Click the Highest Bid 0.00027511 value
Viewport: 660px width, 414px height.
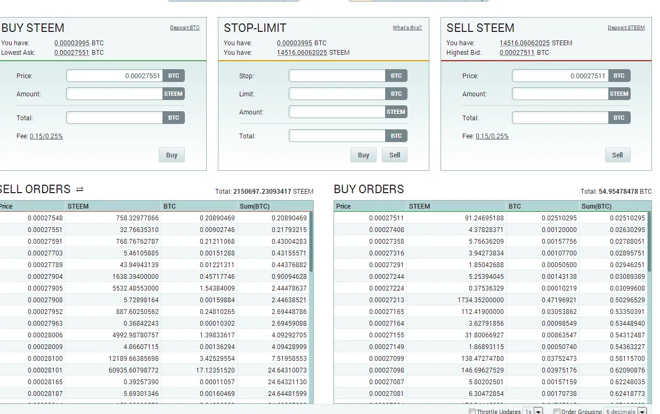[x=517, y=53]
